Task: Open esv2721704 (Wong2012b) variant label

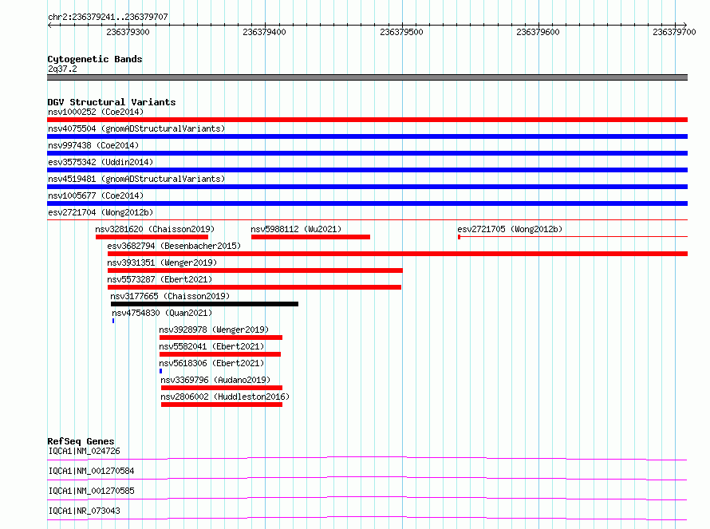Action: tap(101, 212)
